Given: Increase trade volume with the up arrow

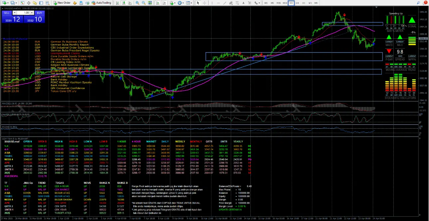Looking at the screenshot, I should [x=31, y=13].
